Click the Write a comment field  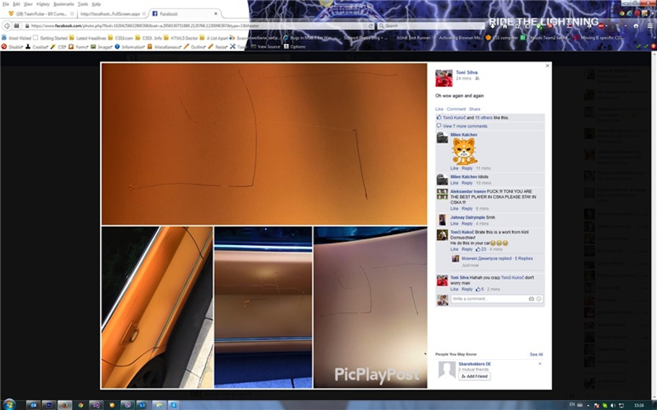pyautogui.click(x=487, y=299)
